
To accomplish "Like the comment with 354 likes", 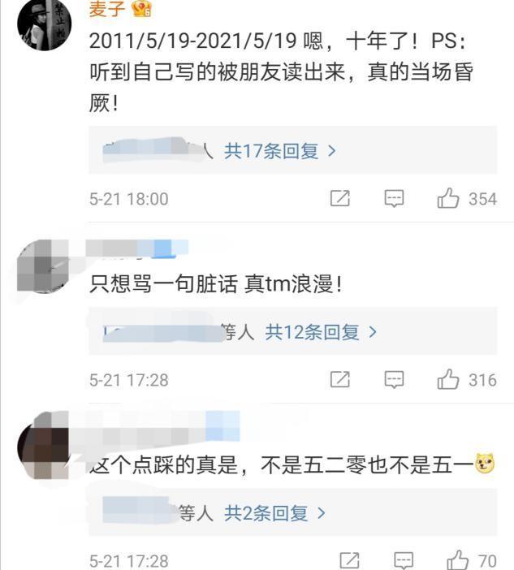I will [x=448, y=198].
